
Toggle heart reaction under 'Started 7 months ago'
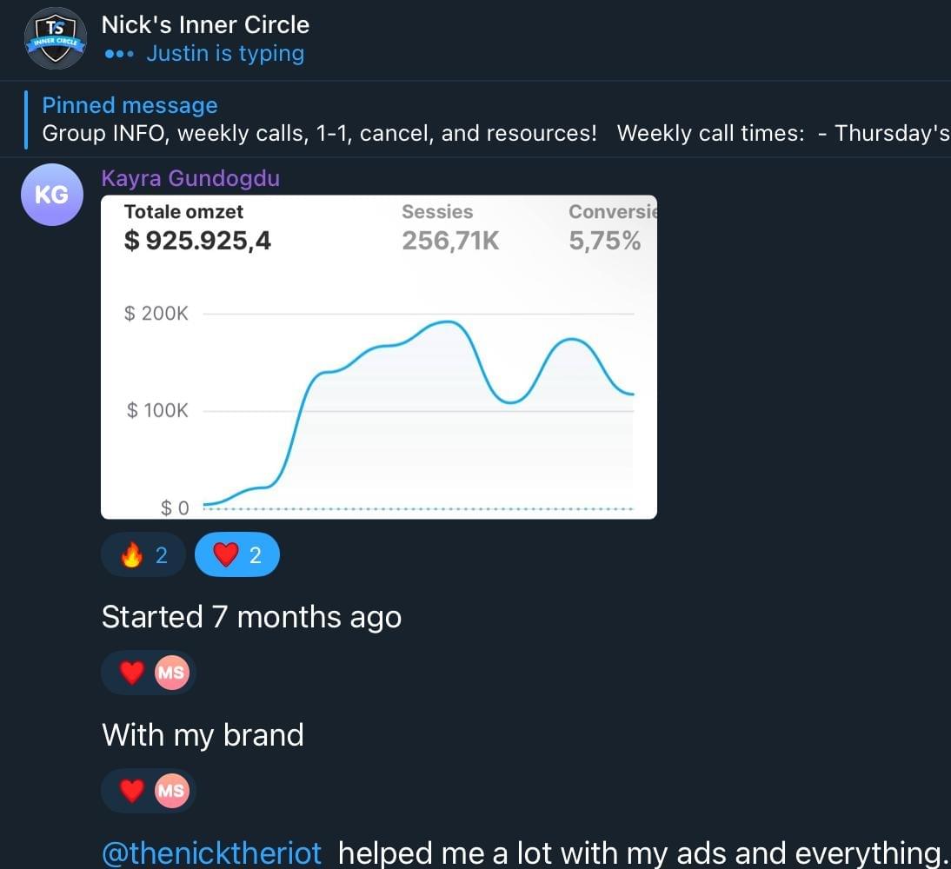pos(131,673)
